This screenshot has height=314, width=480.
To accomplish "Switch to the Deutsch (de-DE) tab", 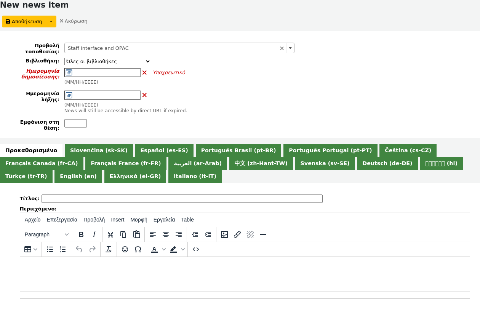I will [x=387, y=163].
